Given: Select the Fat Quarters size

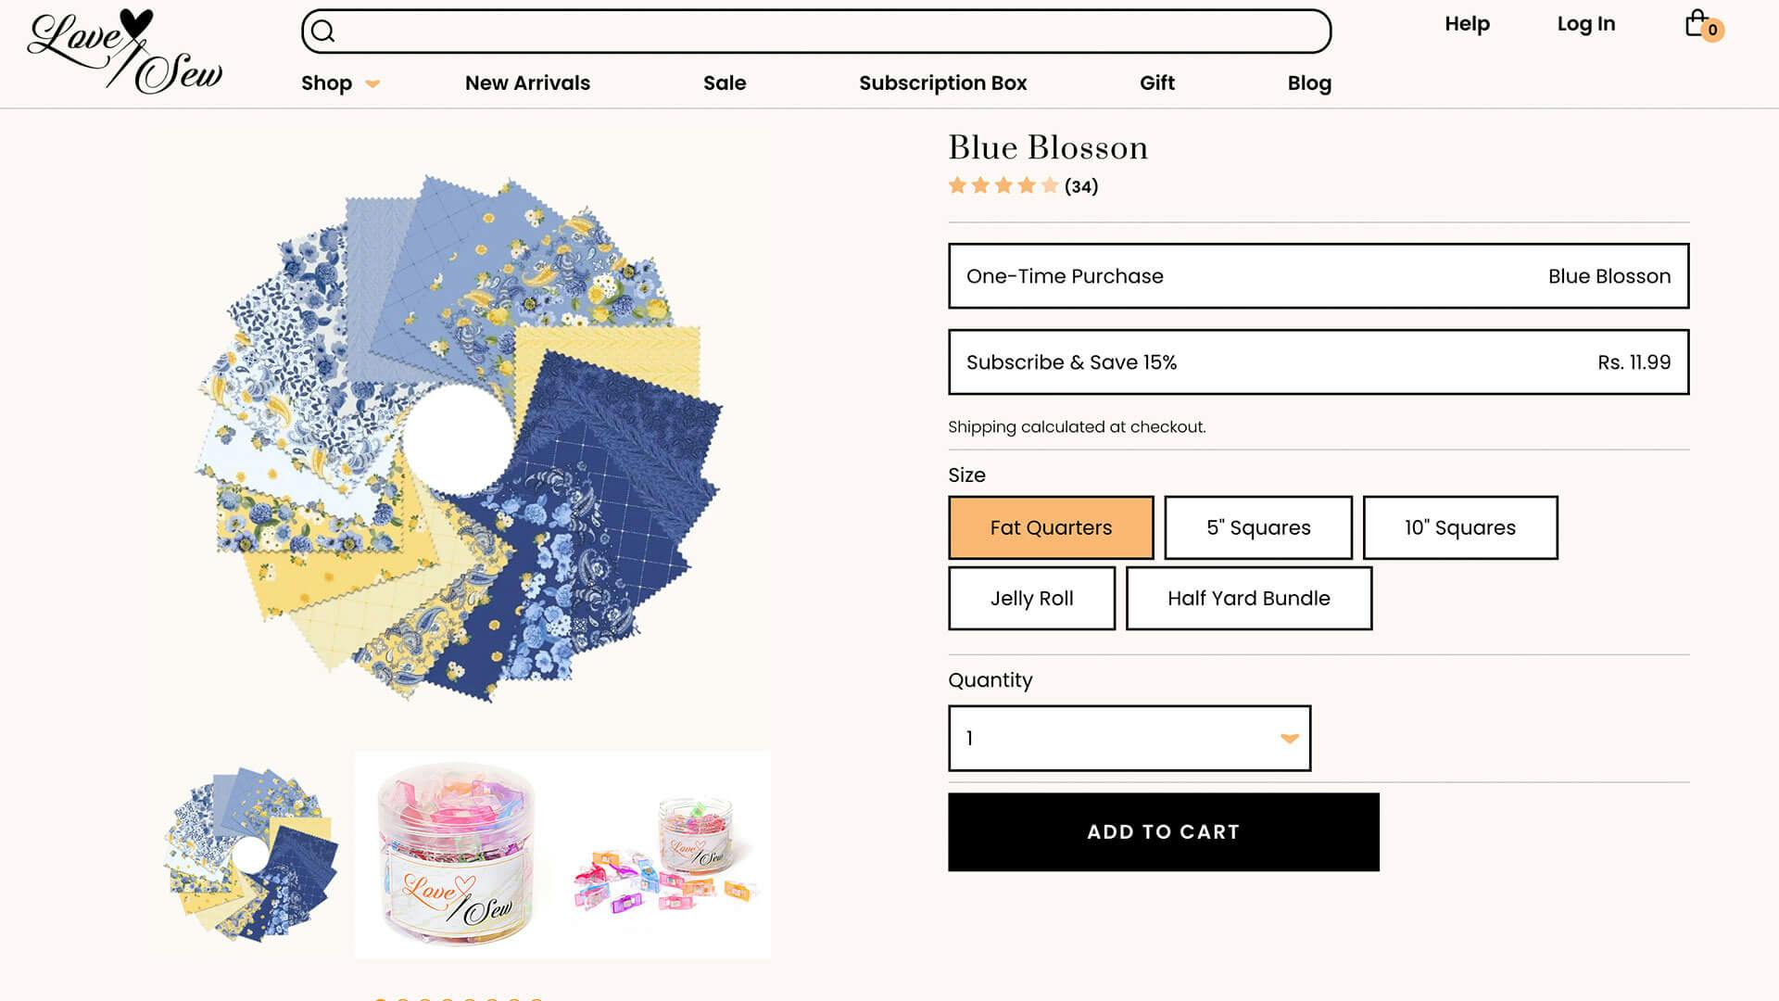Looking at the screenshot, I should click(1051, 527).
